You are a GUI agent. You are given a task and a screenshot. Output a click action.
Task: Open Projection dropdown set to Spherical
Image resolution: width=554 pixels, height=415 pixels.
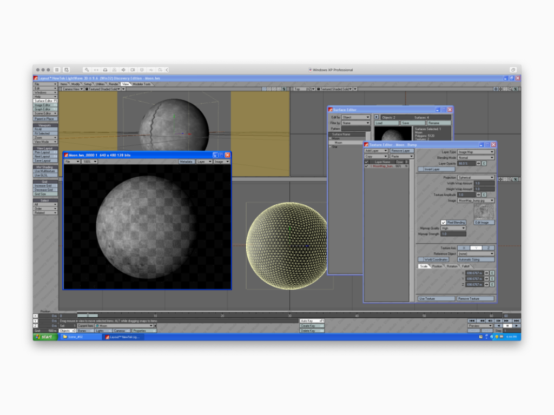[x=476, y=177]
